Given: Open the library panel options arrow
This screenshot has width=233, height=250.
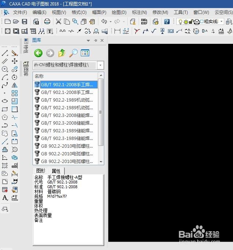Looking at the screenshot, I should click(88, 41).
